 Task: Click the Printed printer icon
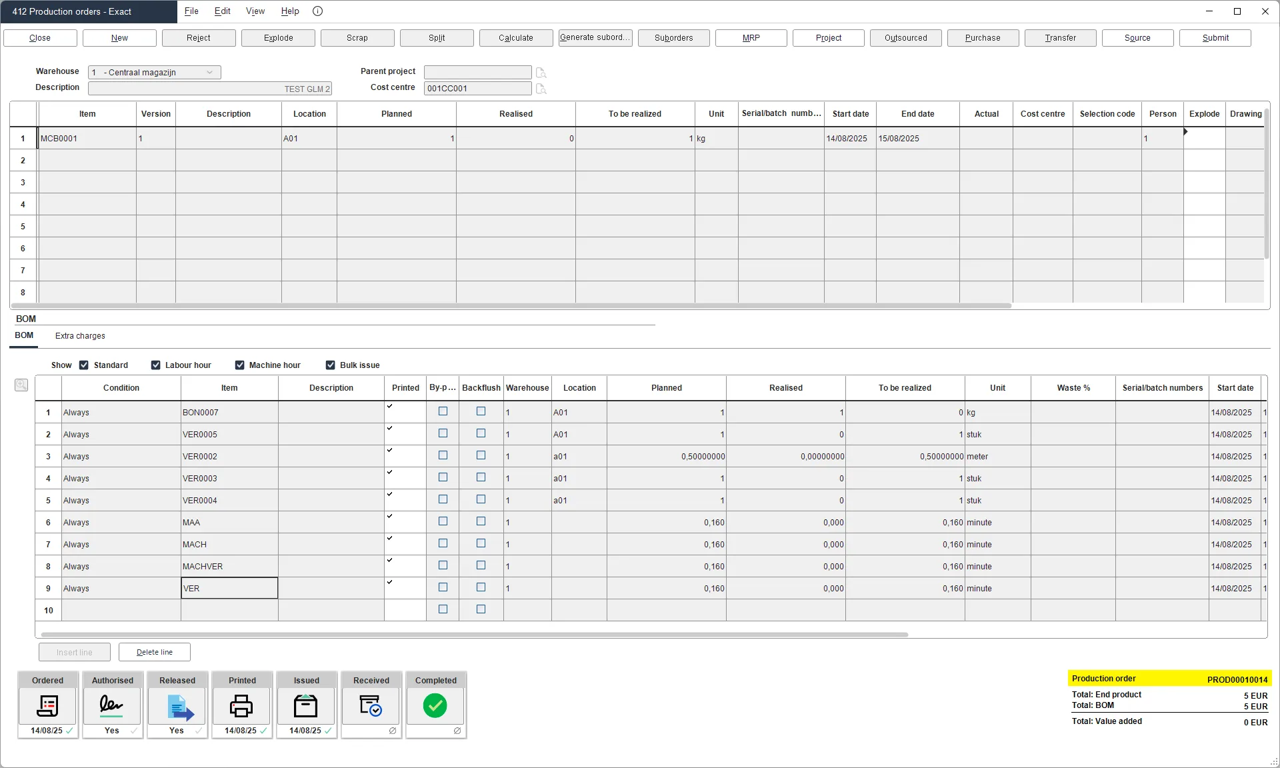click(242, 706)
